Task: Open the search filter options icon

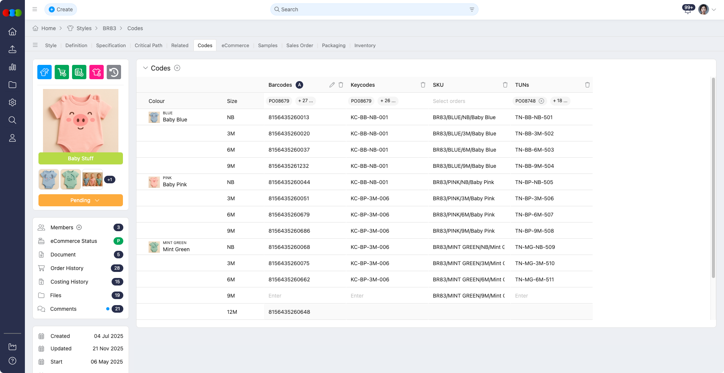Action: (x=472, y=9)
